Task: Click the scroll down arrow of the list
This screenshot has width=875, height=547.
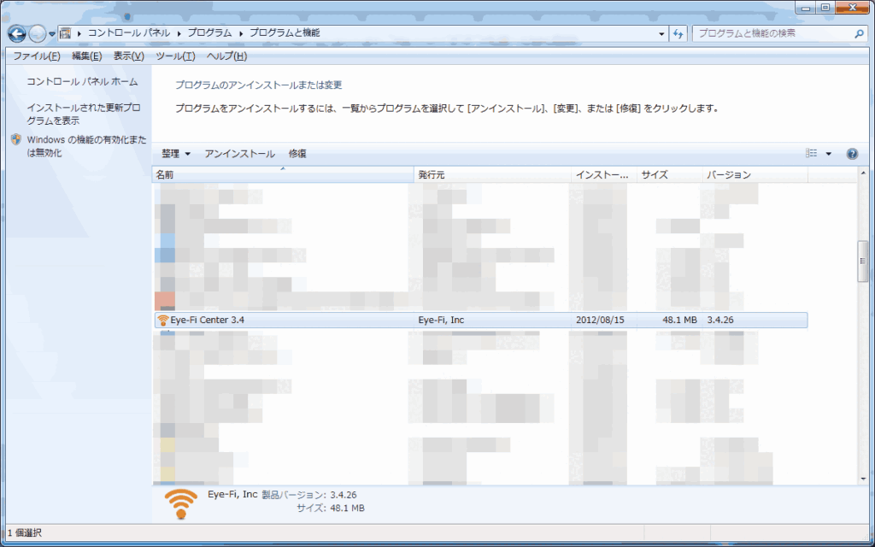Action: [863, 479]
